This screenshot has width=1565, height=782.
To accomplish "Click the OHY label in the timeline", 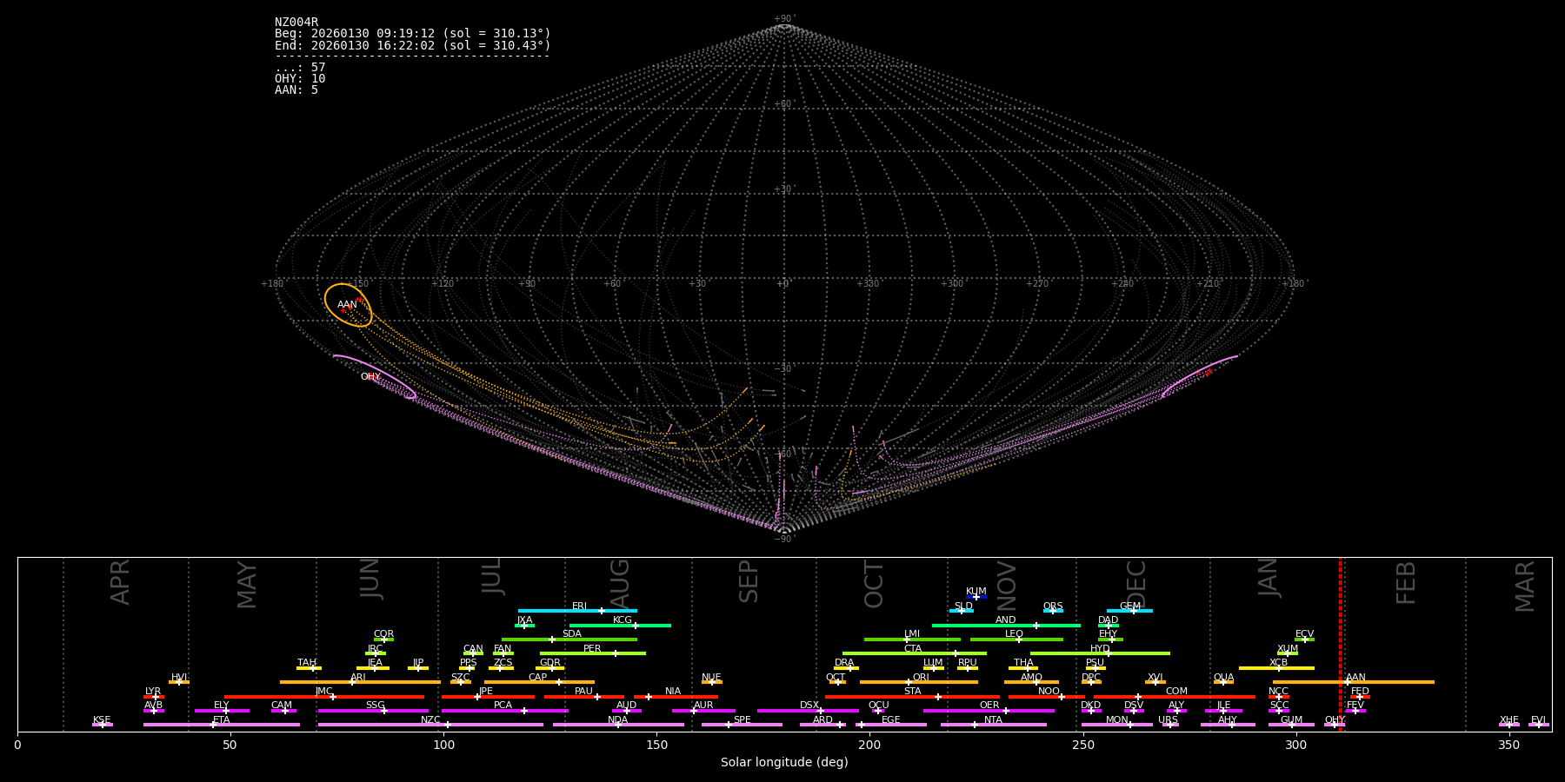I will tap(1335, 720).
